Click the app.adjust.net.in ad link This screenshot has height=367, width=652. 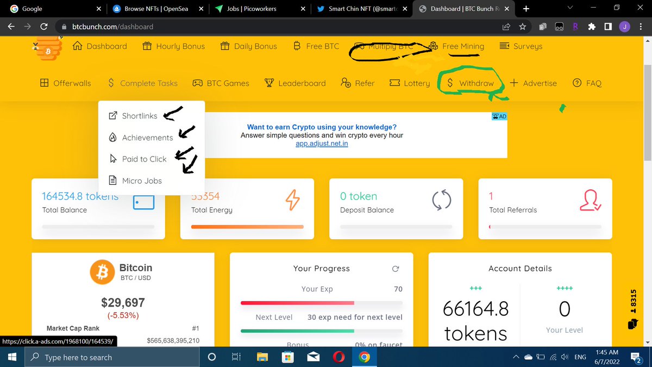(322, 144)
